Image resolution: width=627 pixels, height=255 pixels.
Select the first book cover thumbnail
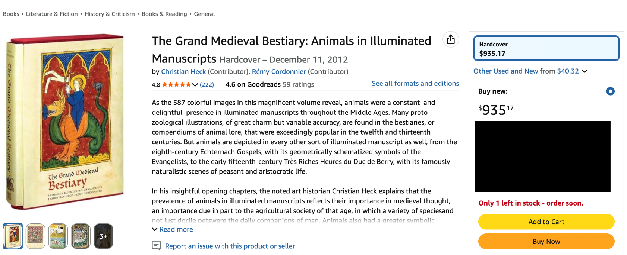tap(13, 236)
